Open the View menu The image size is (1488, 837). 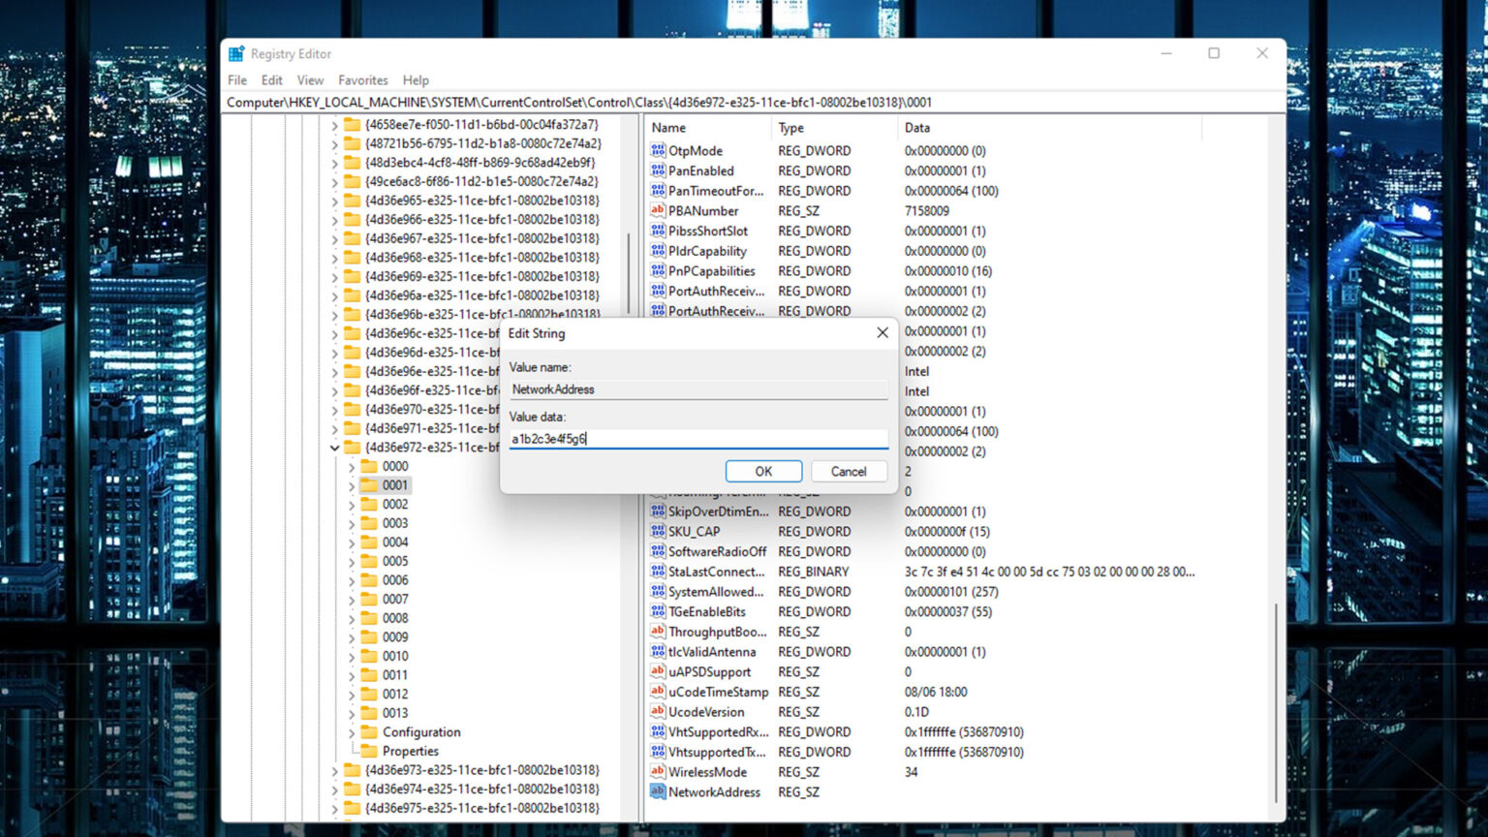pos(309,79)
